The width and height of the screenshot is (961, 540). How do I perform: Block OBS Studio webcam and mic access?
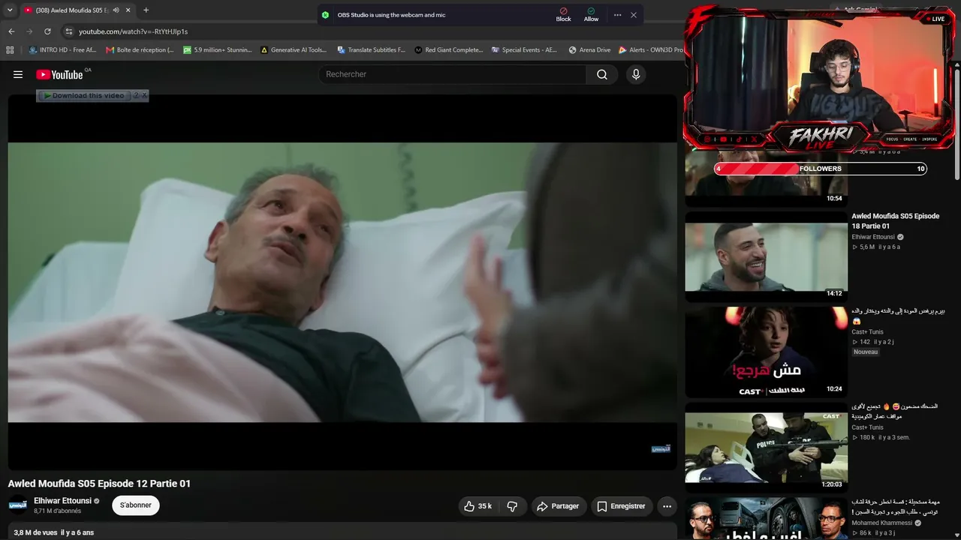tap(563, 15)
